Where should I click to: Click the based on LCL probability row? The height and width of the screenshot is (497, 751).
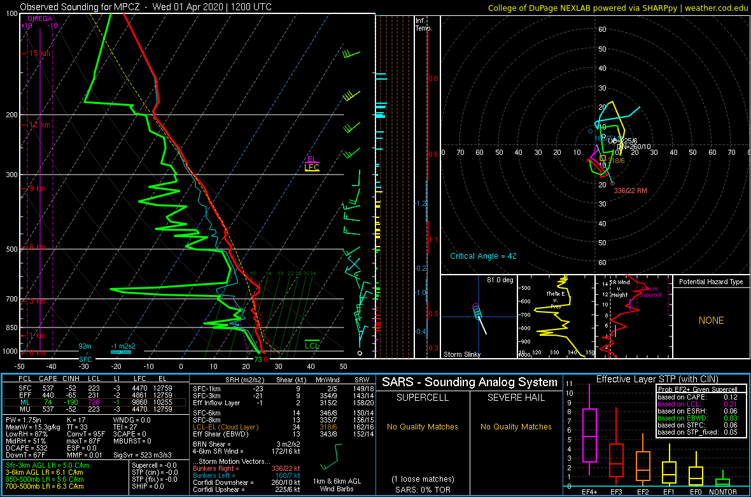point(698,404)
